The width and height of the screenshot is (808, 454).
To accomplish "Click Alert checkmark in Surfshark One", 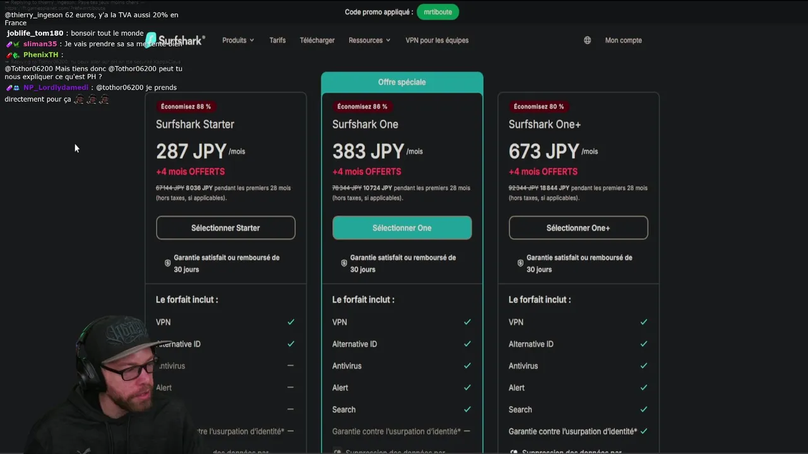I will coord(467,388).
